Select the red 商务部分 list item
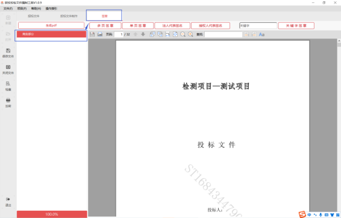 coord(51,34)
